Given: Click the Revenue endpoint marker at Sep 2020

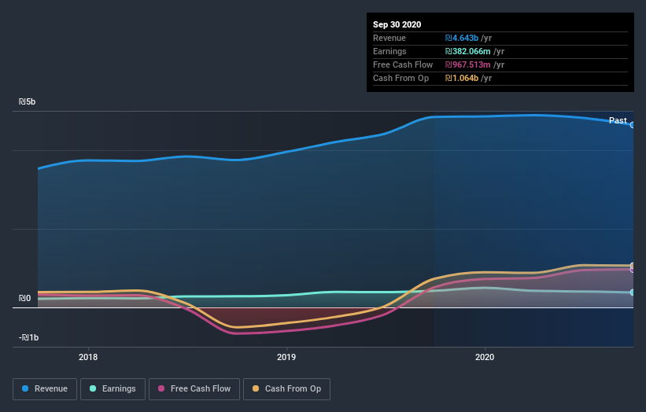Looking at the screenshot, I should (x=633, y=125).
